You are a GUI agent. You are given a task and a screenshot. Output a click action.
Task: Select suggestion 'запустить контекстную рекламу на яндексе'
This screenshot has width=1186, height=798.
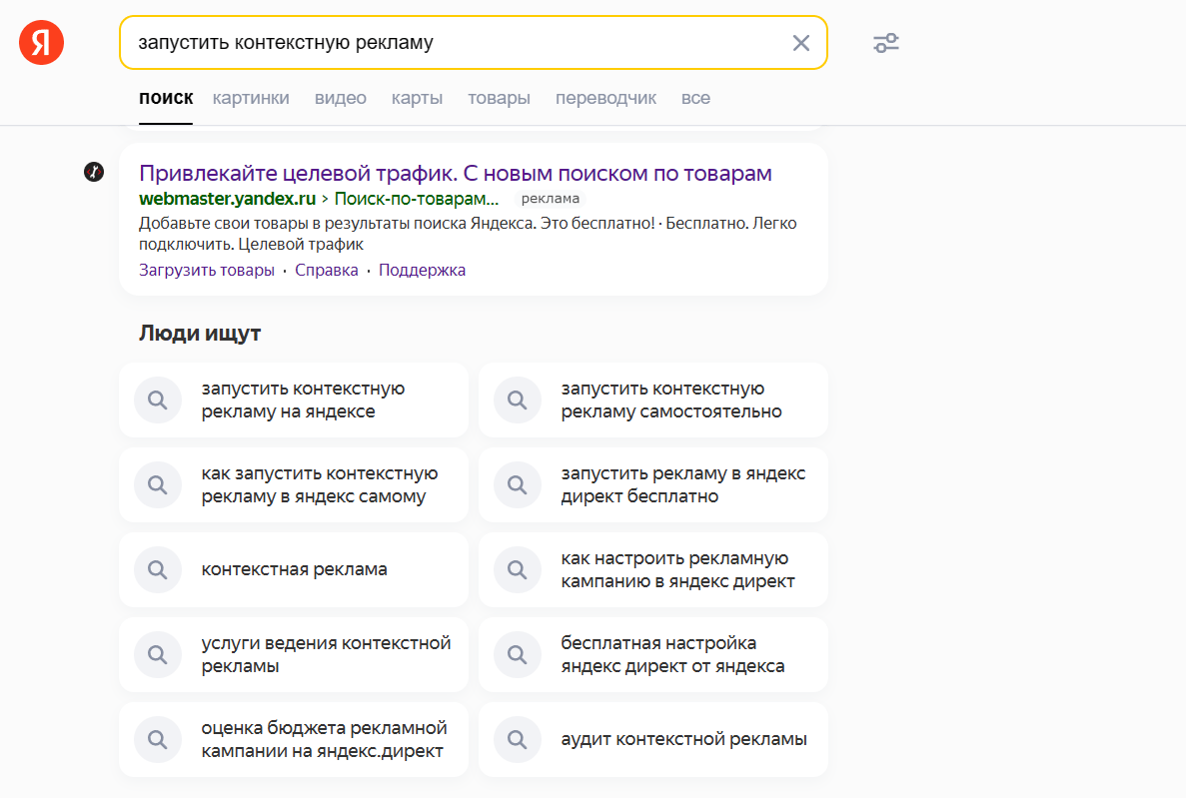pos(294,400)
